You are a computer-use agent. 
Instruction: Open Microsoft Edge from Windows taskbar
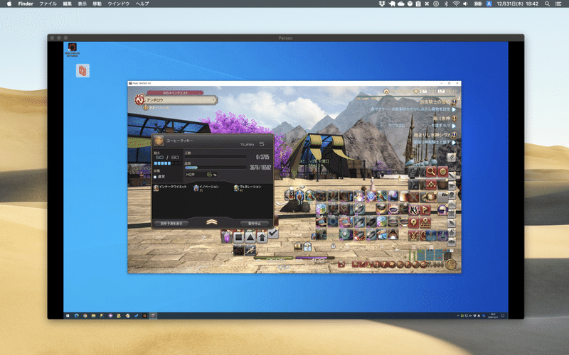[x=77, y=315]
